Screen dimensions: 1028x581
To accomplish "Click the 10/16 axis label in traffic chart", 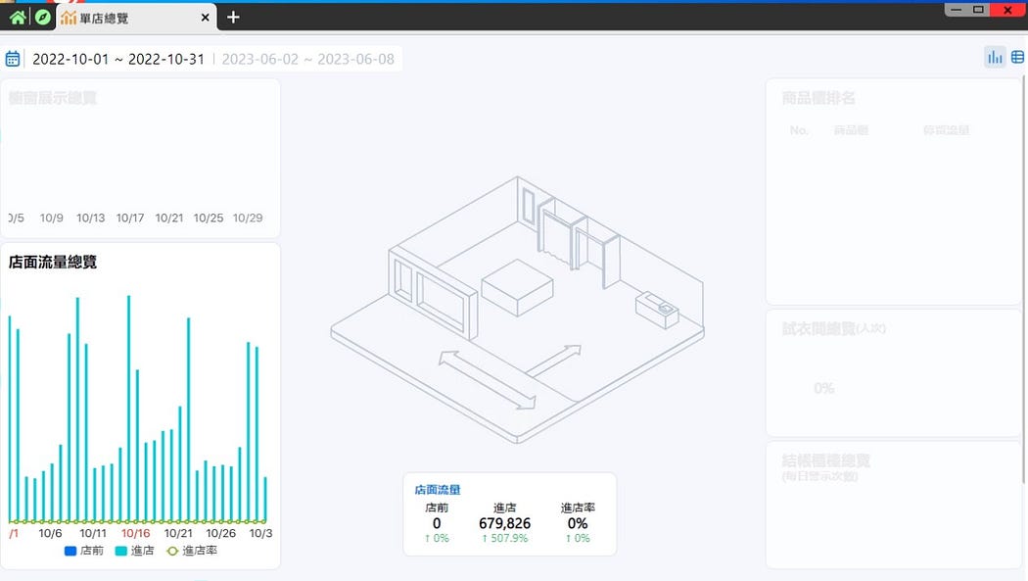I will 136,533.
